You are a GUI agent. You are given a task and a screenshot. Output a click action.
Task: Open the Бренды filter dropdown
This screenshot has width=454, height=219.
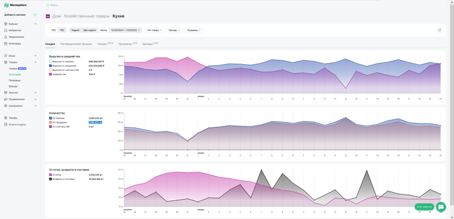point(174,30)
